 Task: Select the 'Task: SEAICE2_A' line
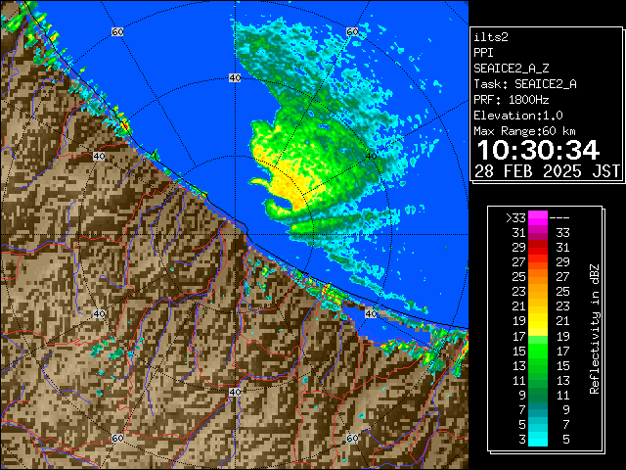(x=525, y=84)
